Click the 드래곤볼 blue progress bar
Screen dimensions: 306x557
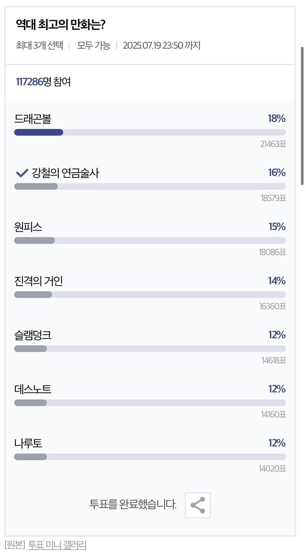click(x=39, y=133)
